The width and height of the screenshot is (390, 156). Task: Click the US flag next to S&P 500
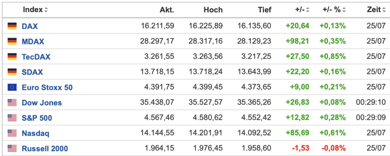(12, 118)
